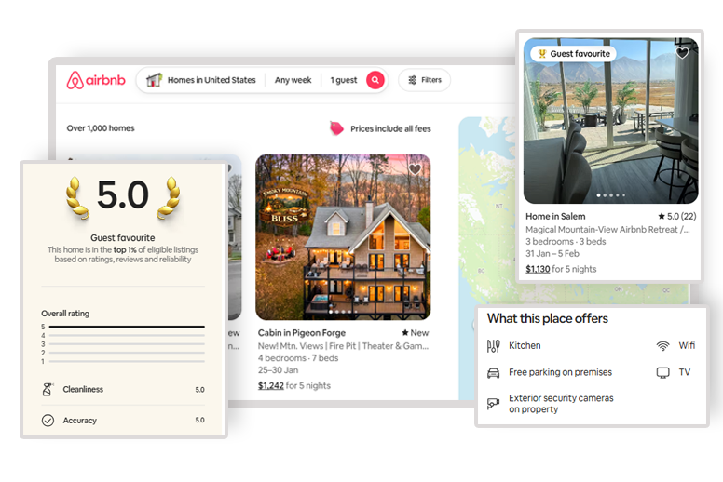The height and width of the screenshot is (482, 723).
Task: Favourite the Pigeon Forge cabin with heart
Action: (415, 169)
